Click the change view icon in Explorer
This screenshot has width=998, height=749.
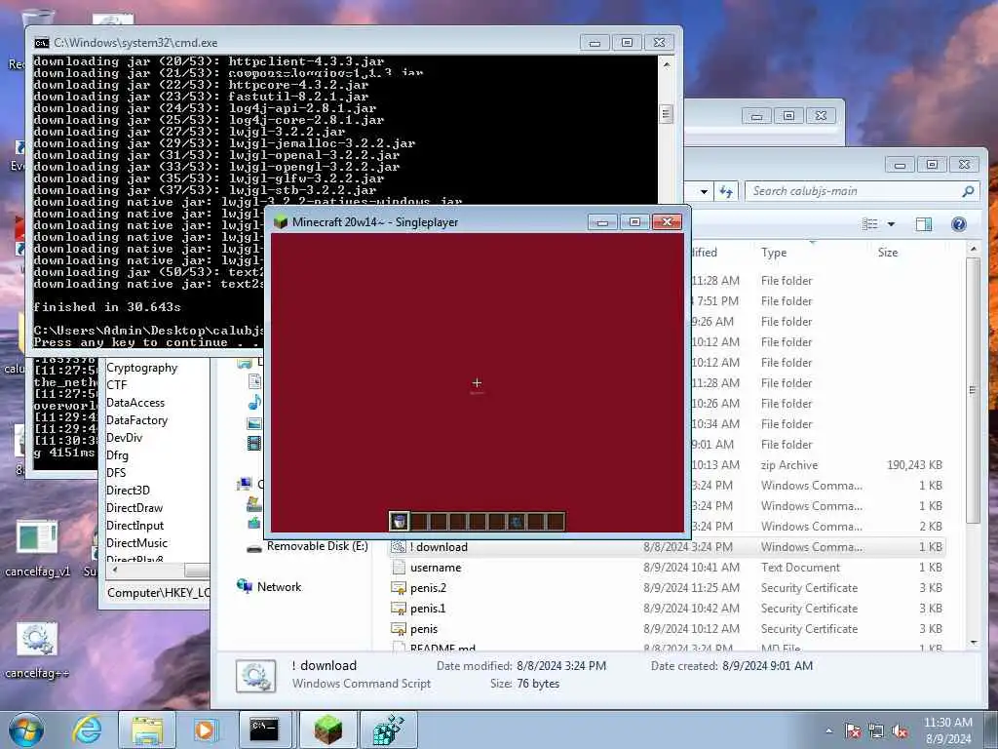coord(870,223)
